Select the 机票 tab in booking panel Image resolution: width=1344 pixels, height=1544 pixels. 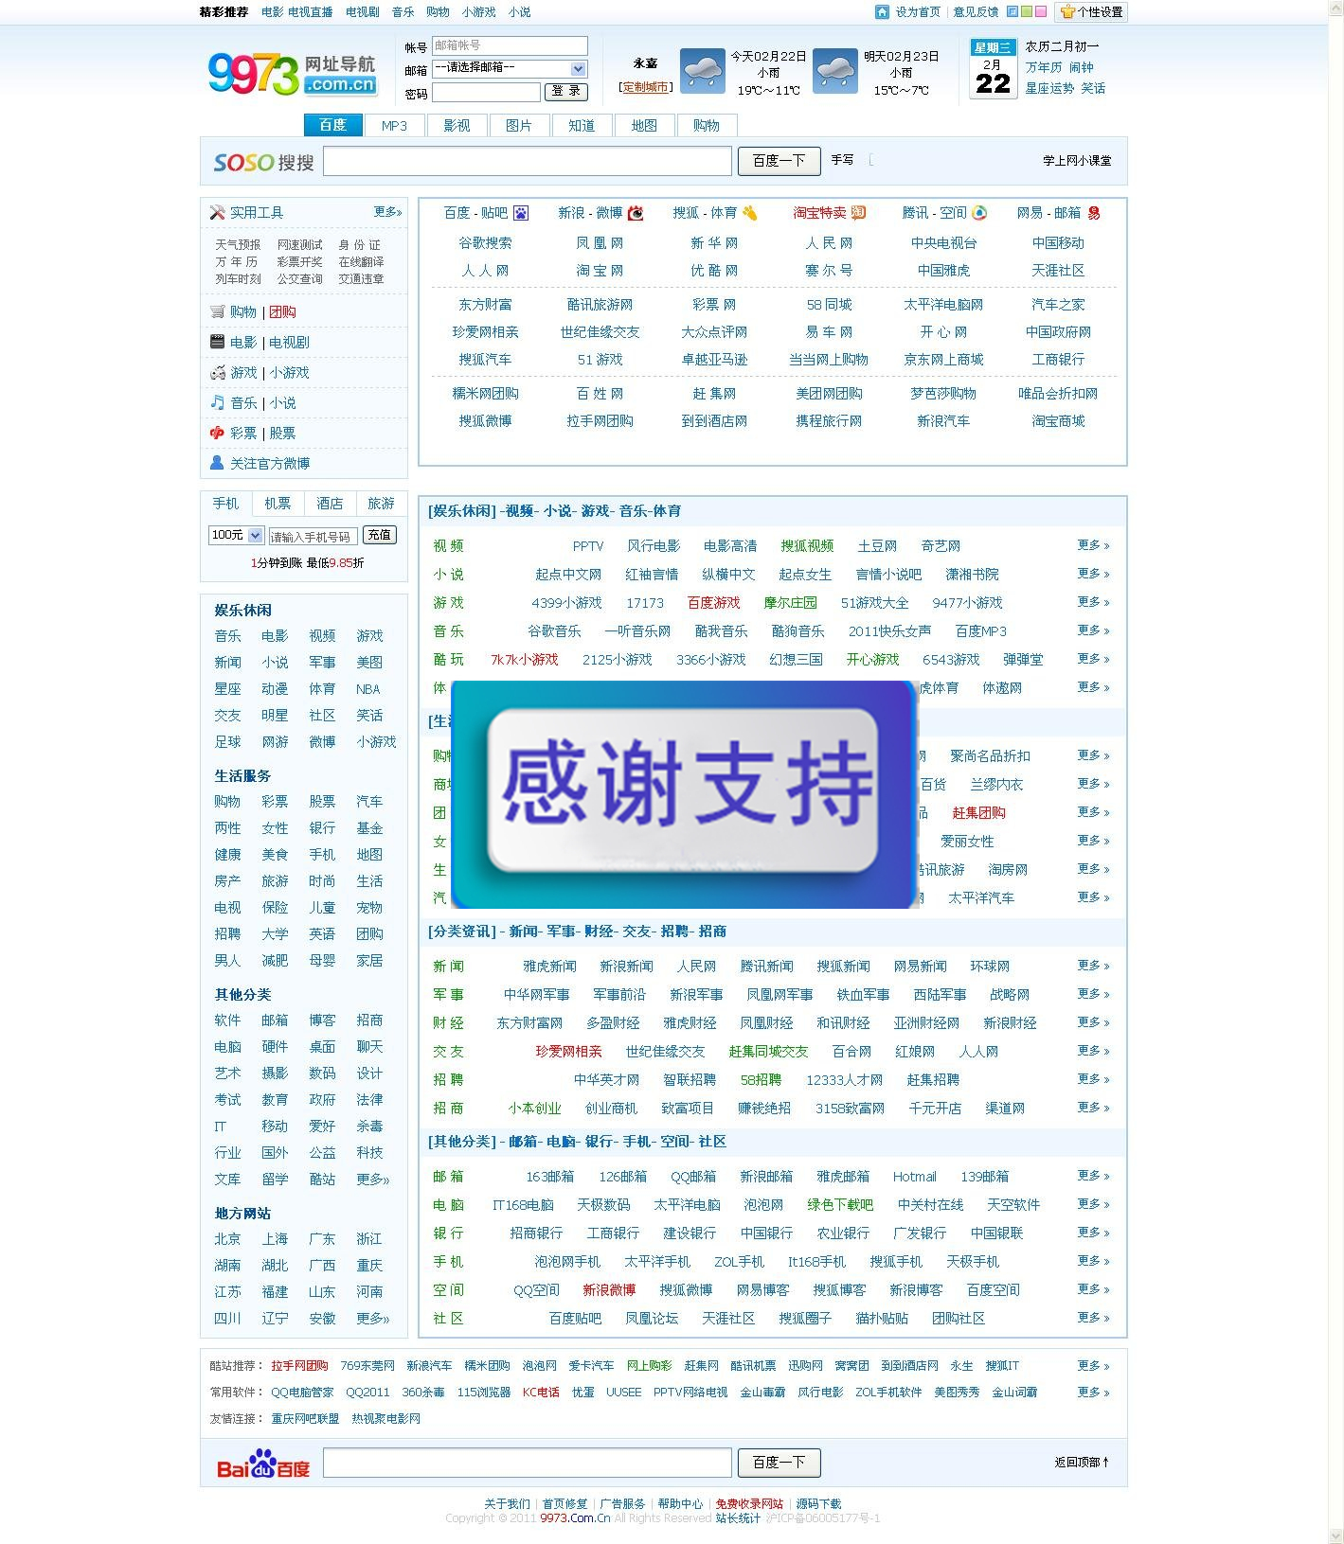click(278, 504)
